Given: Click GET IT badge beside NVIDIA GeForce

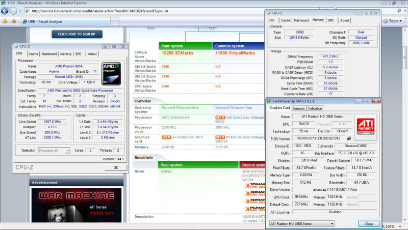Looking at the screenshot, I should coord(220,137).
